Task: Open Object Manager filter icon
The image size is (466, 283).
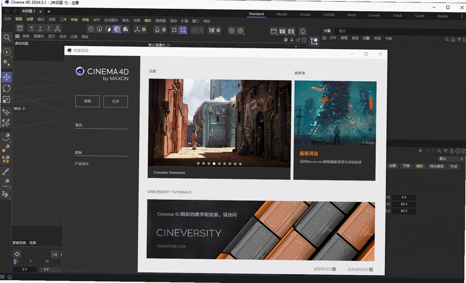Action: 459,39
